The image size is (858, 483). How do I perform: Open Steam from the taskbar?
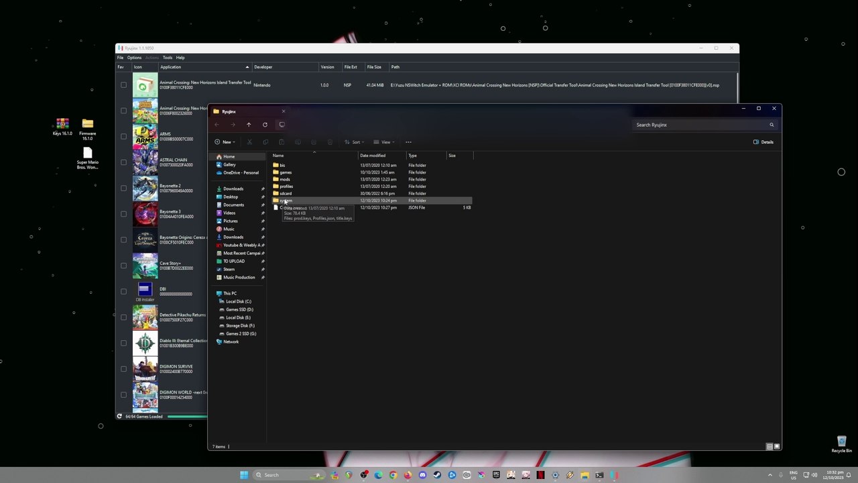click(x=437, y=475)
